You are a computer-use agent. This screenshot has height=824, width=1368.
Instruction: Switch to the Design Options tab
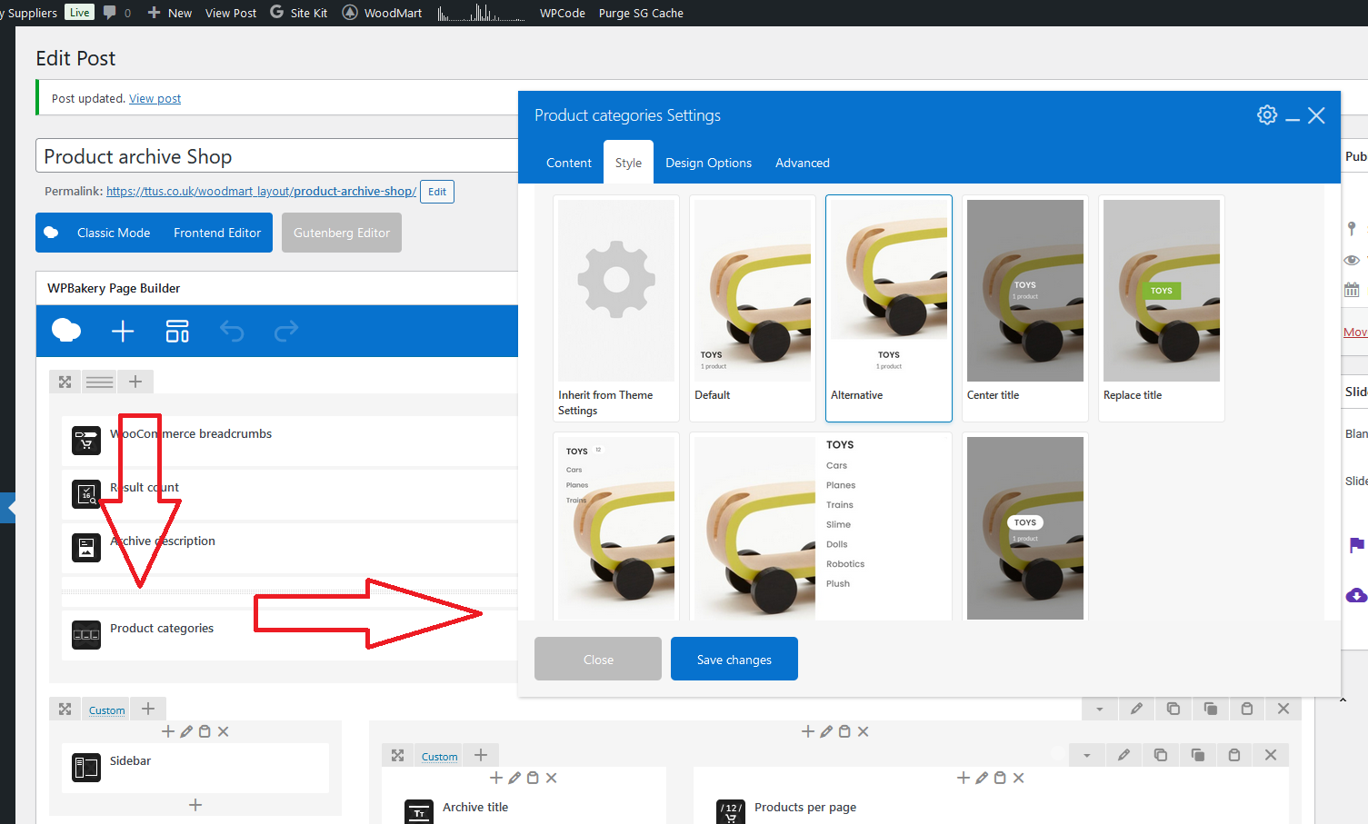pyautogui.click(x=708, y=163)
